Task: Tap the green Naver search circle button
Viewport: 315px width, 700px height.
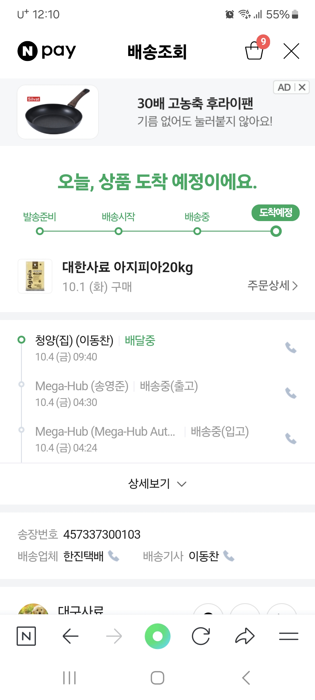Action: coord(157,636)
